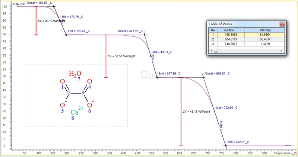The height and width of the screenshot is (157, 298).
Task: Click the Temperature (_C) axis label
Action: 285,153
